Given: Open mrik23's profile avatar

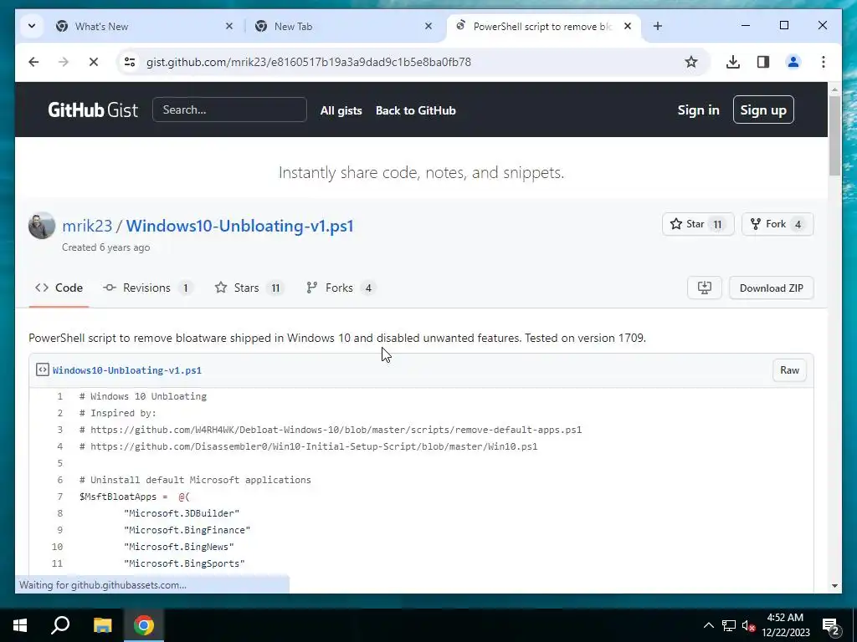Looking at the screenshot, I should click(42, 226).
